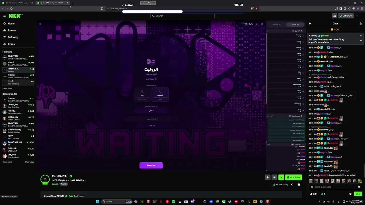
Task: Open a new browser tab
Action: tap(73, 3)
